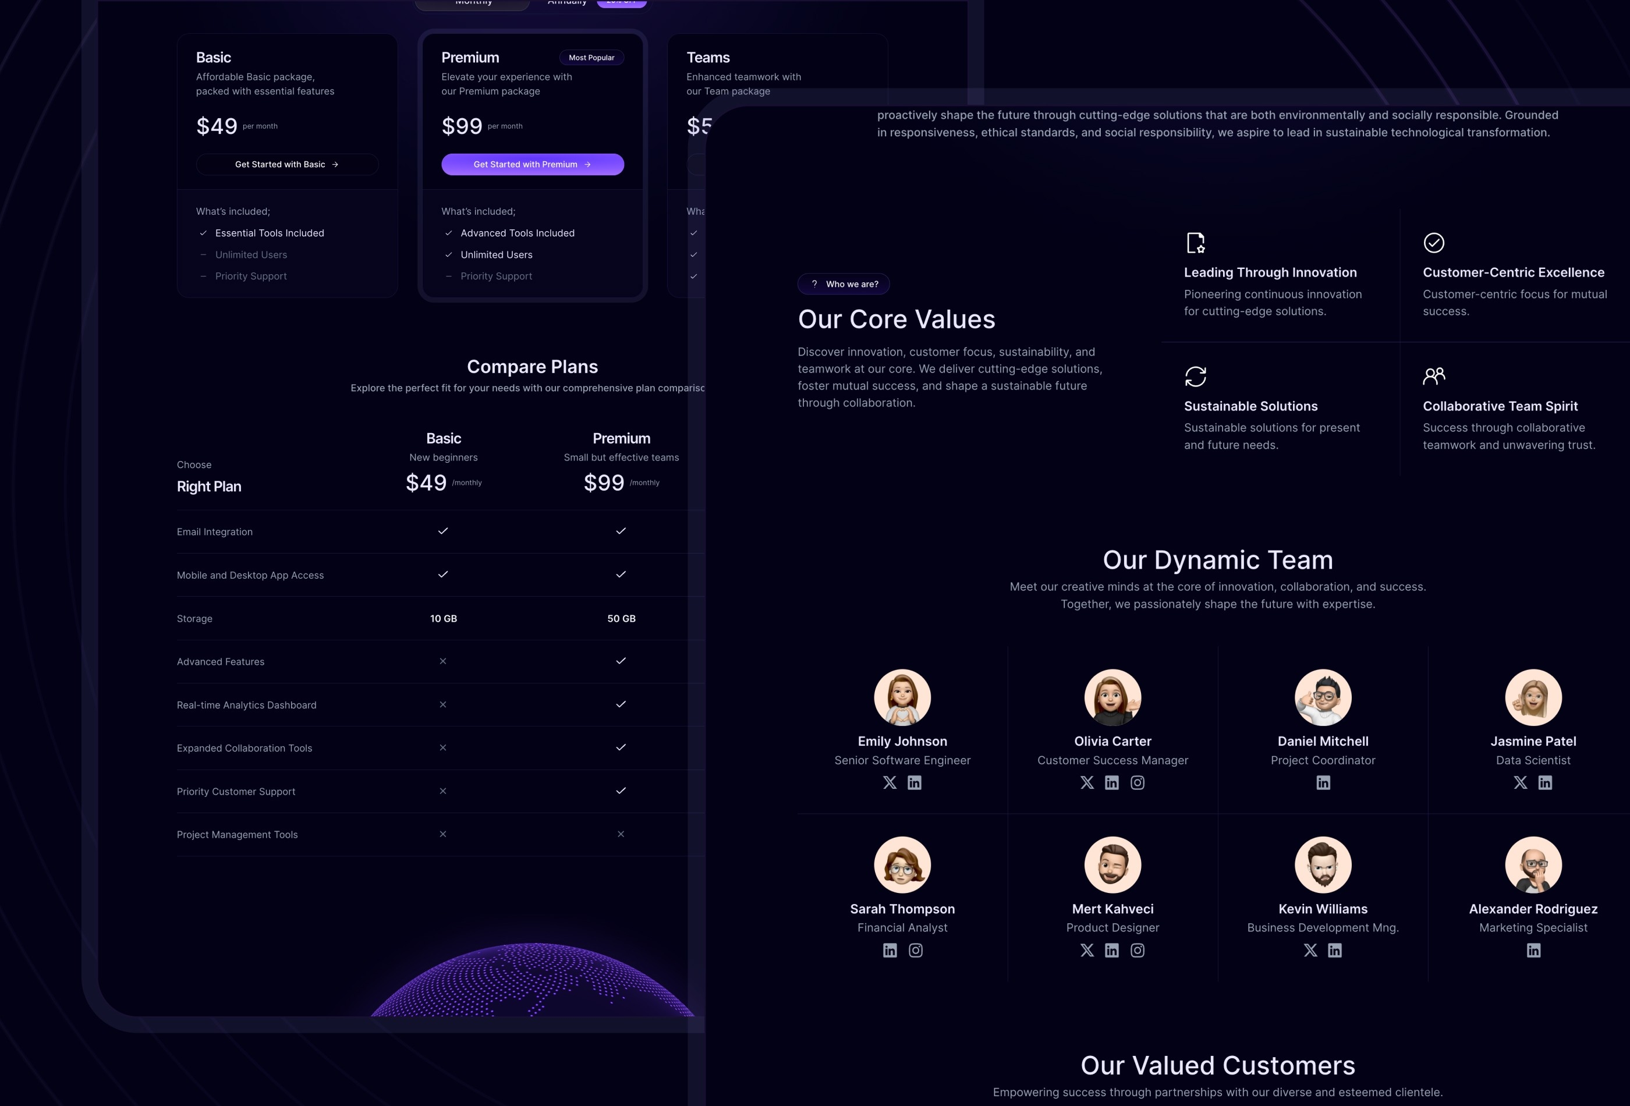
Task: Click the Premium column $99 monthly price
Action: point(621,483)
